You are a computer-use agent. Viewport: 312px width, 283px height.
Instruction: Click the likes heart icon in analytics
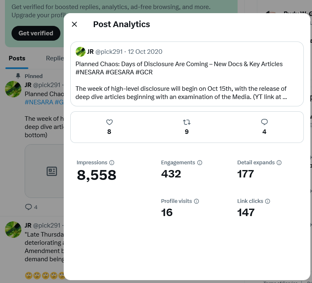109,122
